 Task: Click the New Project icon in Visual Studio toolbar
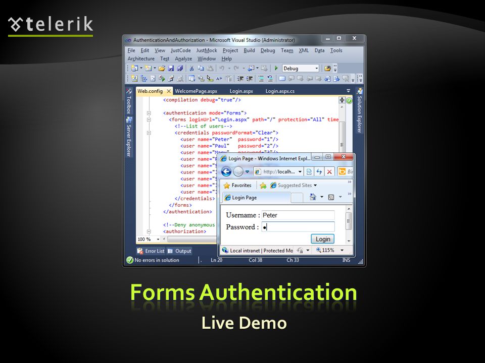(x=134, y=68)
